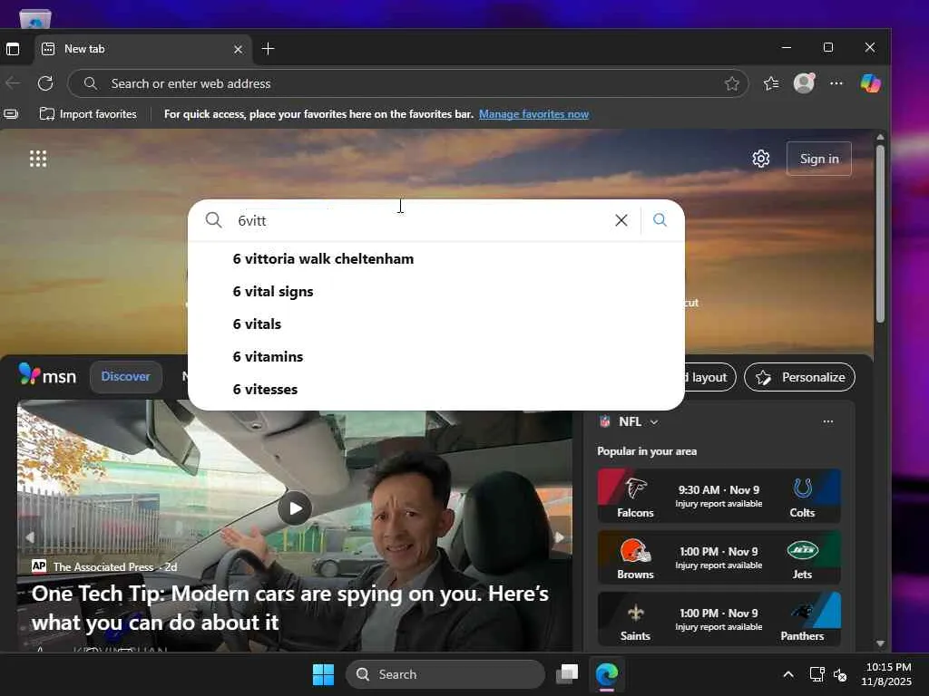Open page settings gear icon
The image size is (929, 696).
(761, 159)
